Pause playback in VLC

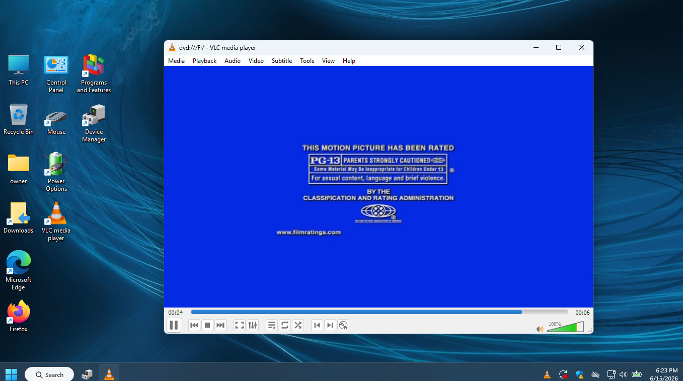(174, 325)
